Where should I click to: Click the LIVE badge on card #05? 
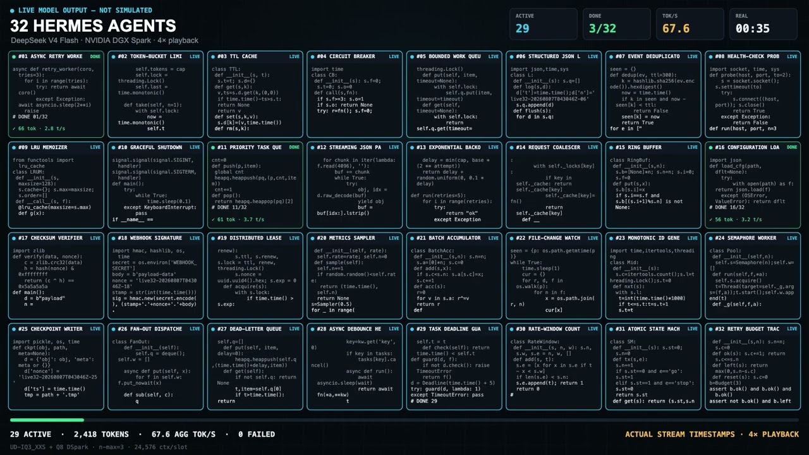point(494,56)
